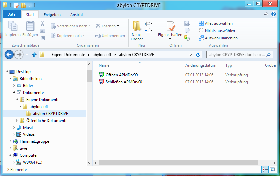Switch to the Start ribbon tab

(30, 15)
